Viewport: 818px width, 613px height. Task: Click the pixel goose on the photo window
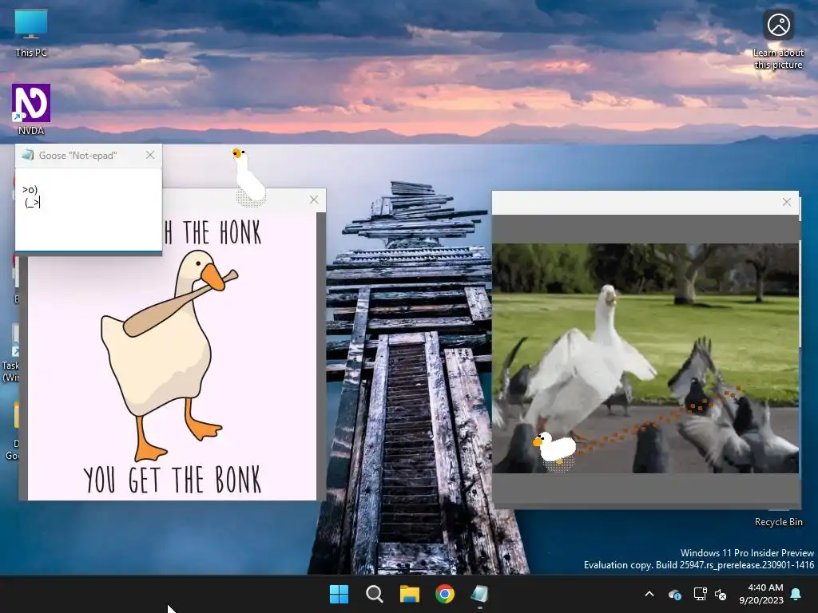click(554, 451)
